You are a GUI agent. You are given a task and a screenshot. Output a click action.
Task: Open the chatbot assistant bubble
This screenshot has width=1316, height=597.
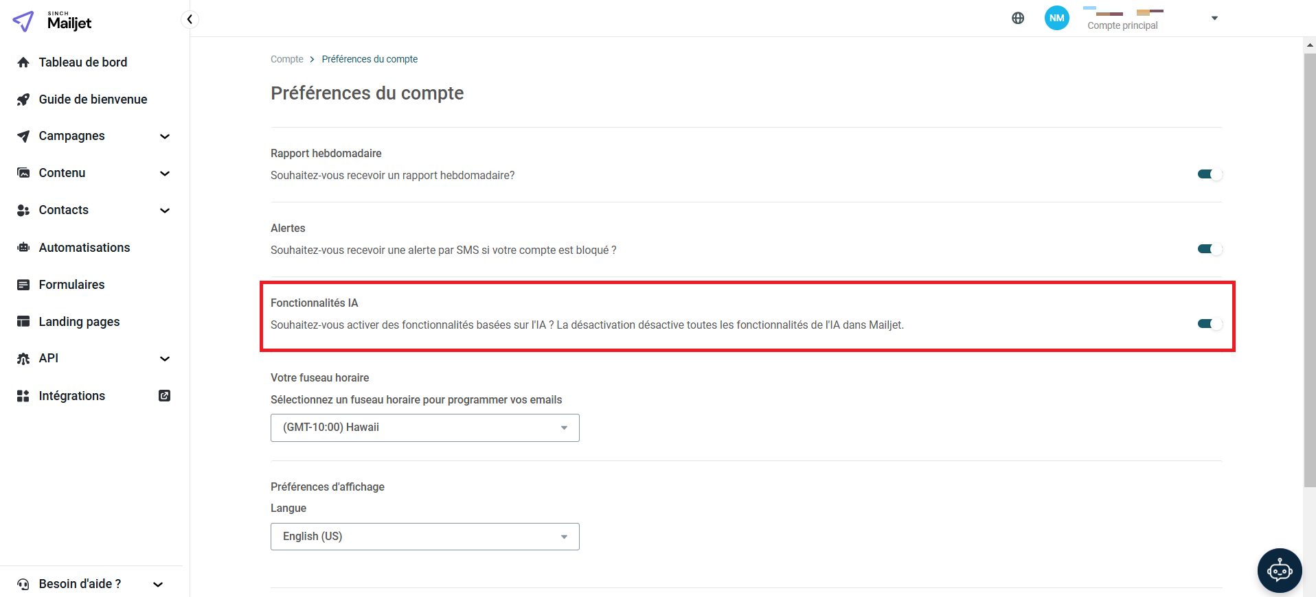point(1280,570)
